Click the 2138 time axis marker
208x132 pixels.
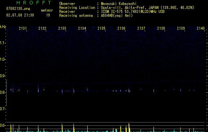161,28
